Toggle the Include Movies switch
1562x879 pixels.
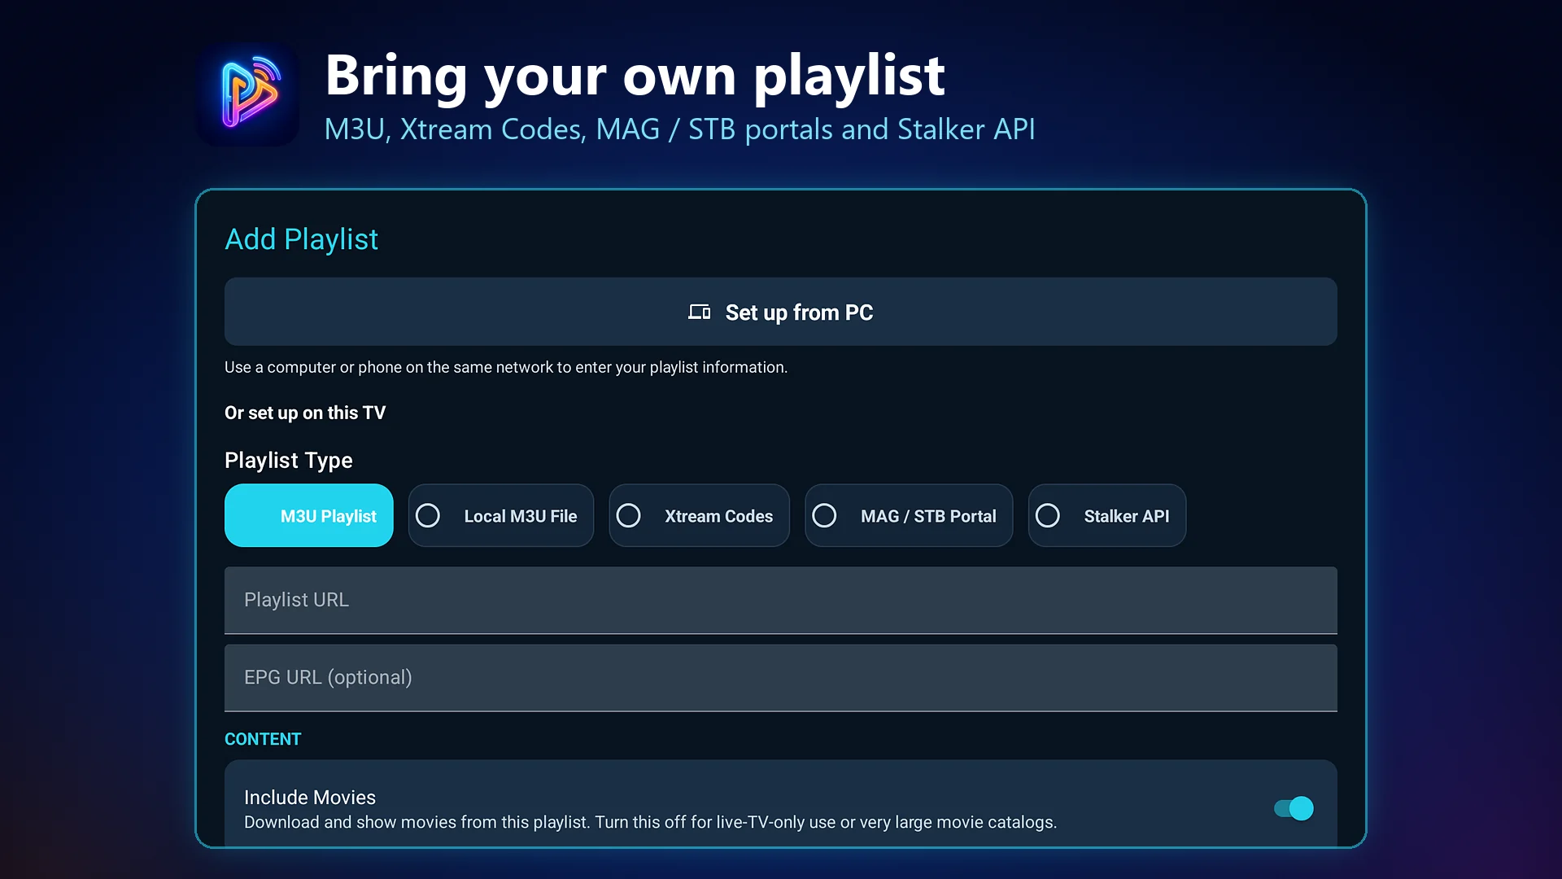[x=1294, y=808]
